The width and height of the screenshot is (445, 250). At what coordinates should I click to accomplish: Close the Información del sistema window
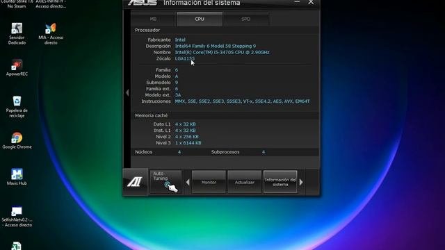[x=311, y=2]
